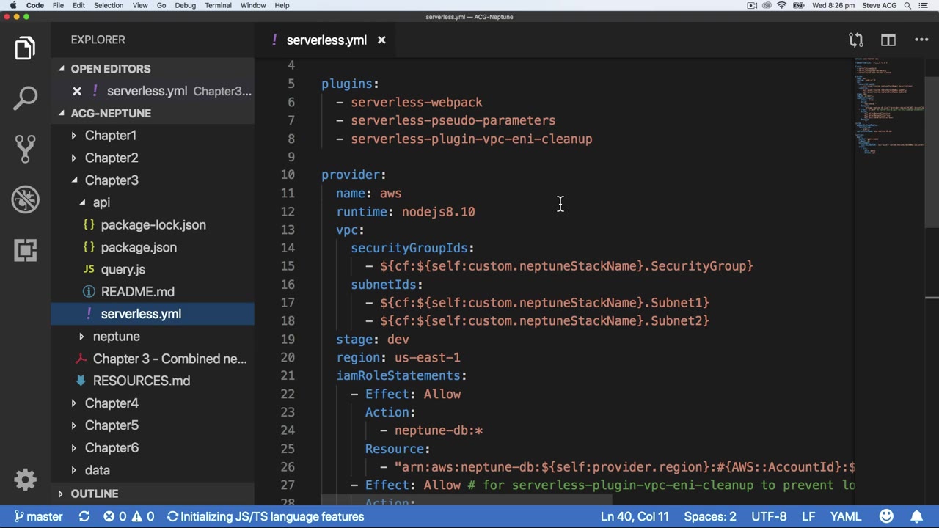Open the Explorer view in activity bar
The width and height of the screenshot is (939, 528).
(x=25, y=48)
